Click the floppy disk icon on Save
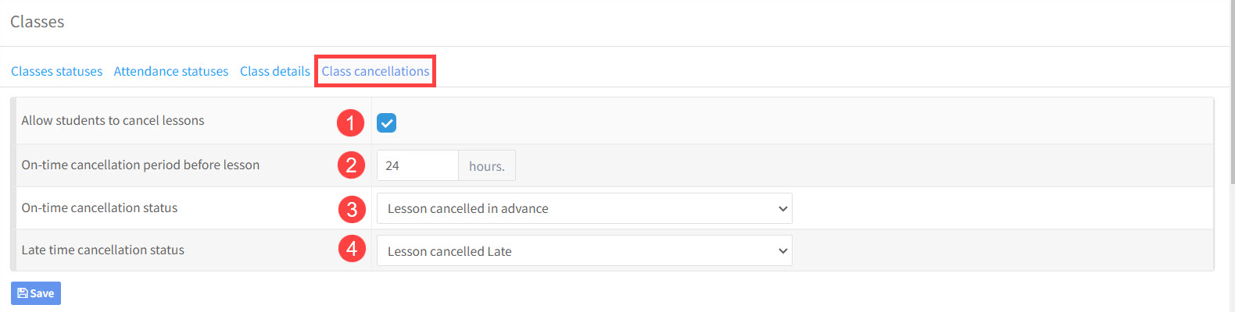Viewport: 1235px width, 312px height. (23, 293)
